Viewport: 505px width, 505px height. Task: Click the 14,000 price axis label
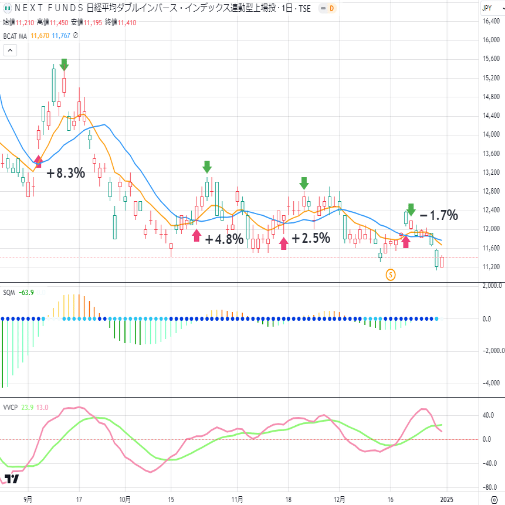point(491,134)
